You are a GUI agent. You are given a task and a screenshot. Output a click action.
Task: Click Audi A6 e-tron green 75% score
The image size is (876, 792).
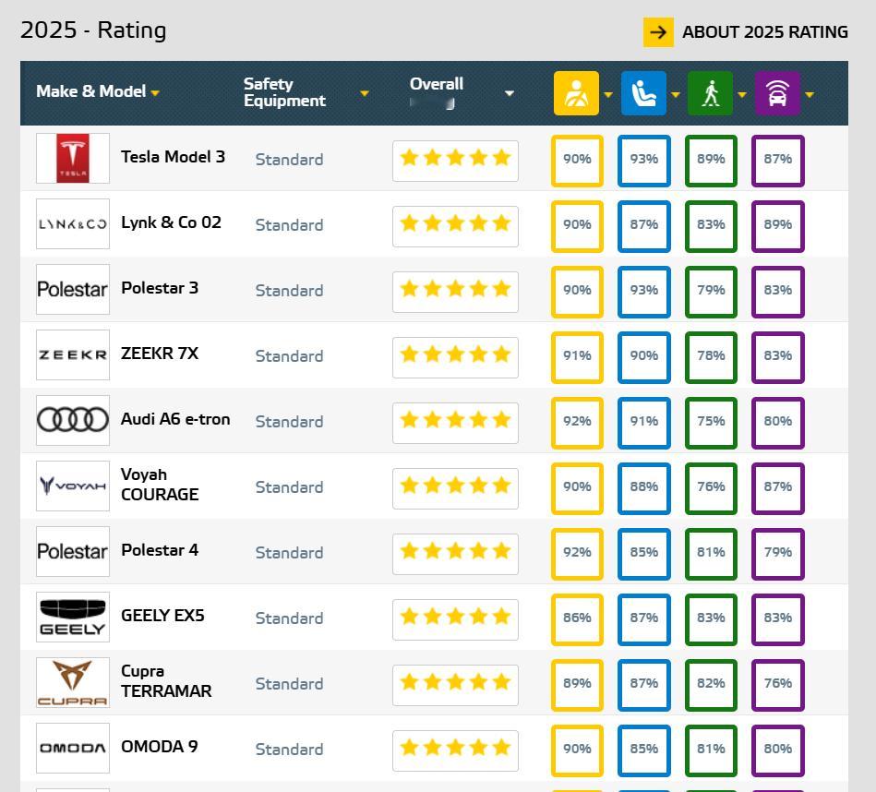tap(711, 423)
